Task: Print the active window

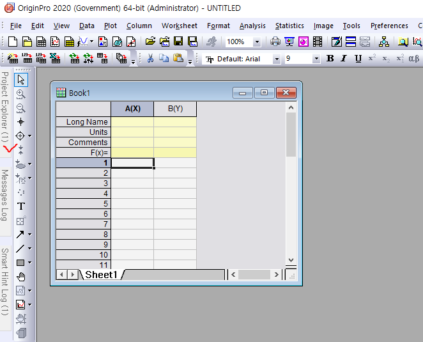Action: tap(275, 42)
